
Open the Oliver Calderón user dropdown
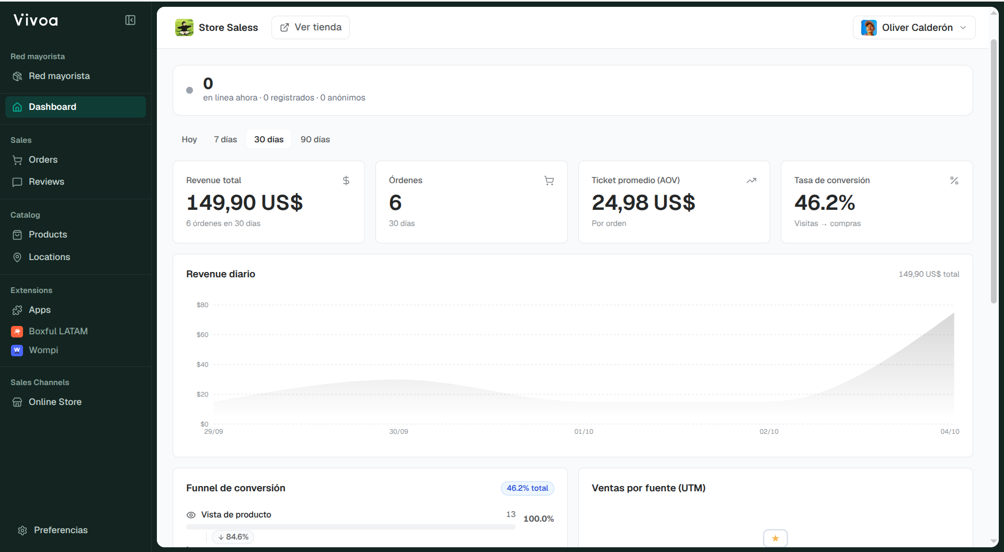click(x=914, y=27)
